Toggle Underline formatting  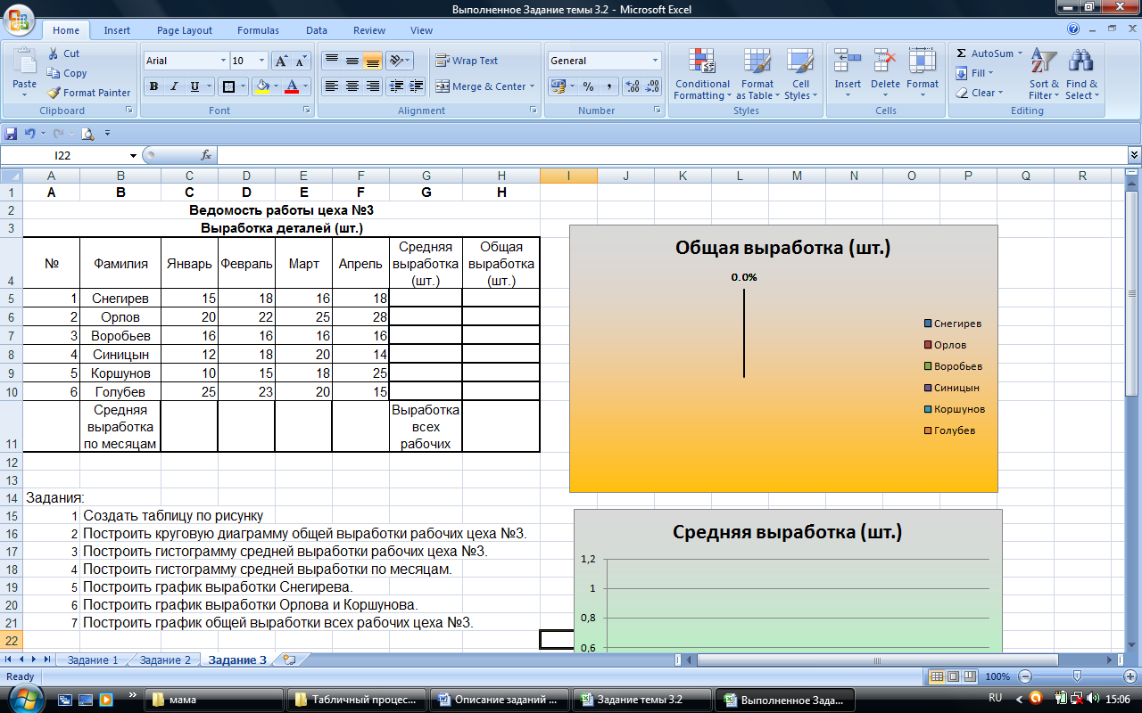(x=193, y=86)
